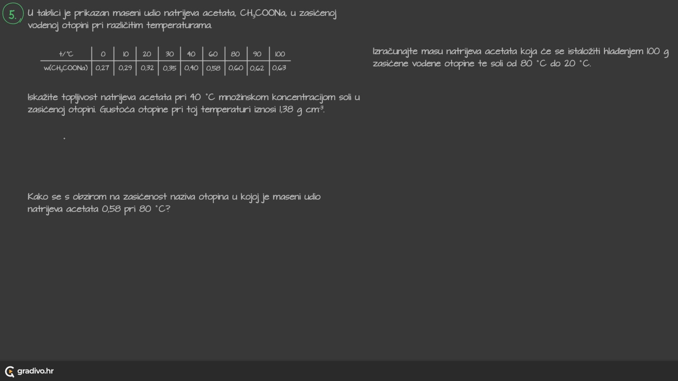Select the 0,27 mass fraction cell
The image size is (678, 381).
point(102,68)
